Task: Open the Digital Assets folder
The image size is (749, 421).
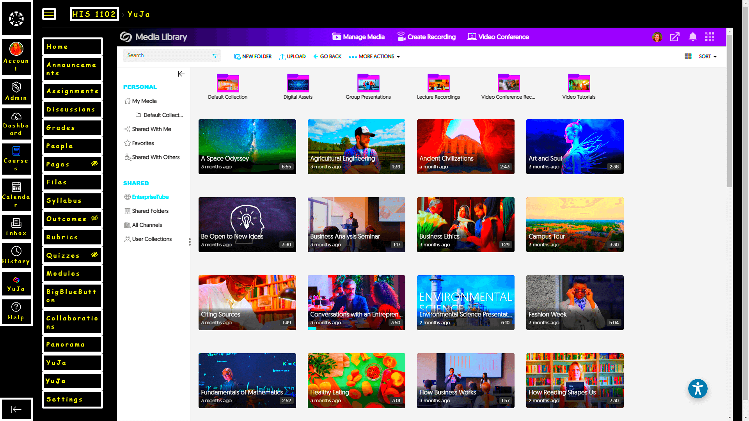Action: [x=298, y=87]
